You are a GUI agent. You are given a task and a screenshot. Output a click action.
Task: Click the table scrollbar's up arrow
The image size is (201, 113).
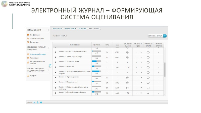(165, 49)
